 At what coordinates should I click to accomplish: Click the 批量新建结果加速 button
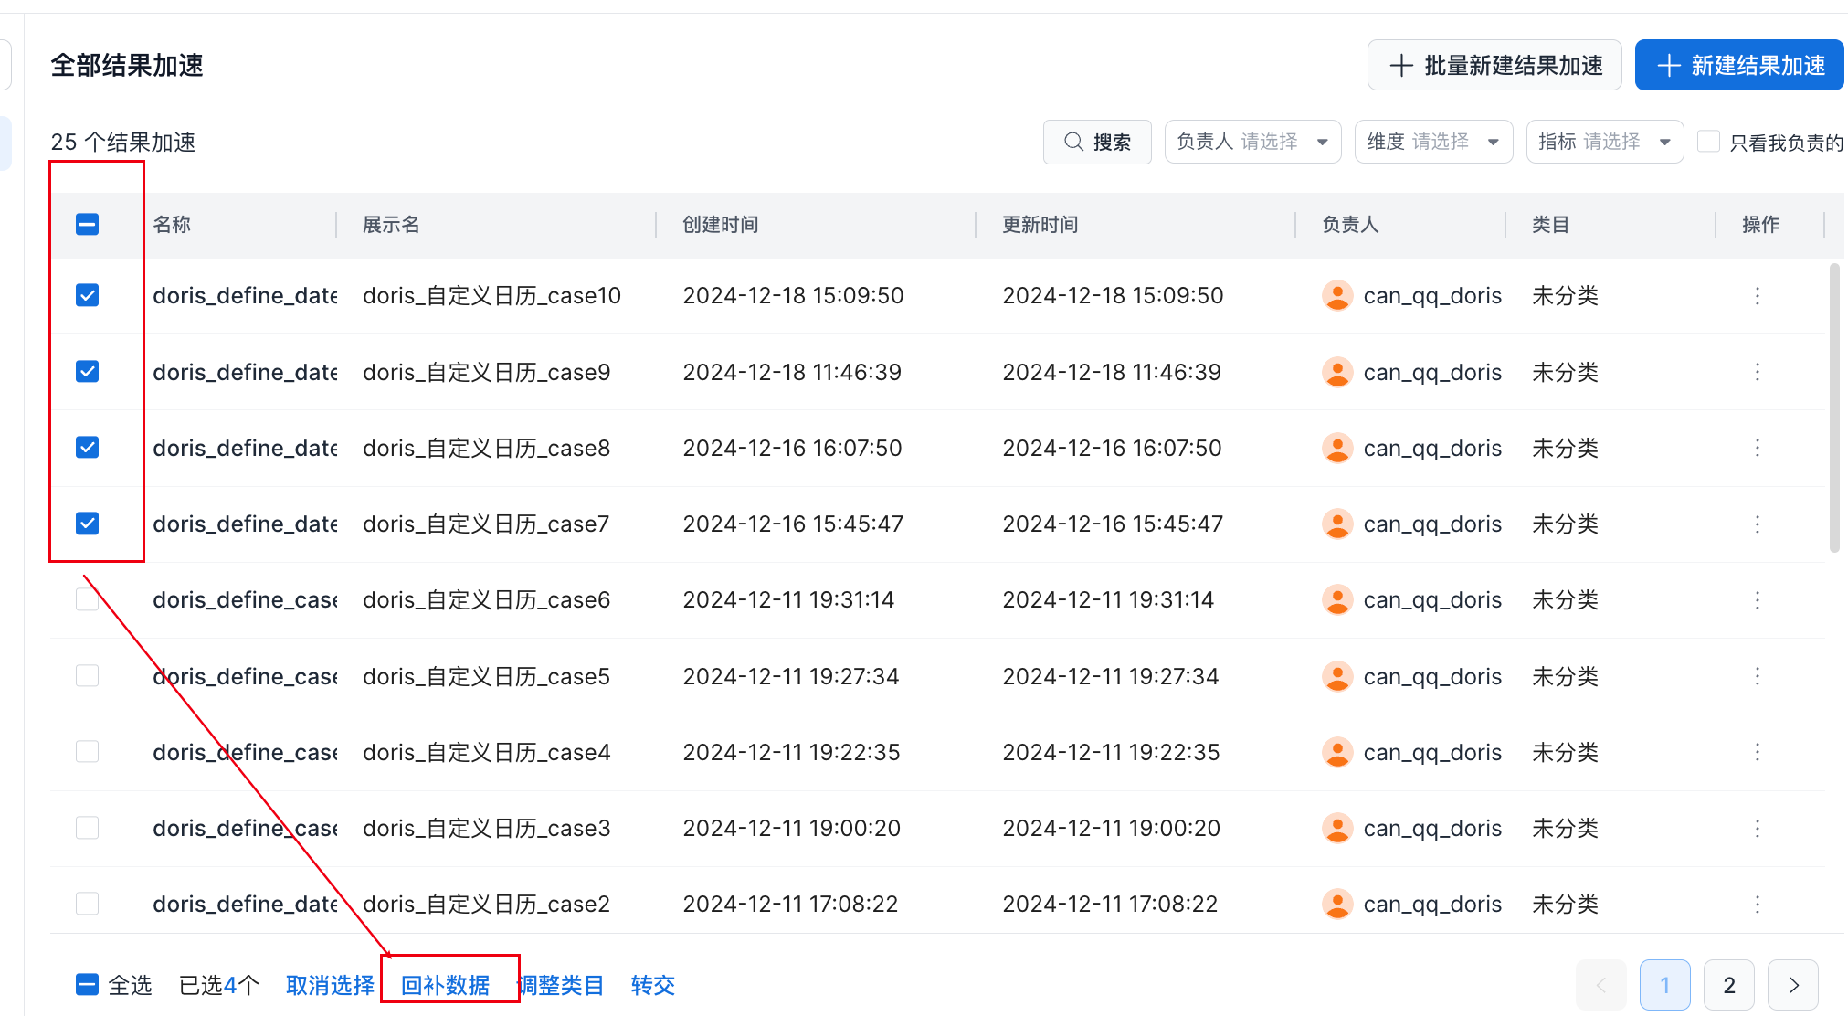coord(1494,66)
